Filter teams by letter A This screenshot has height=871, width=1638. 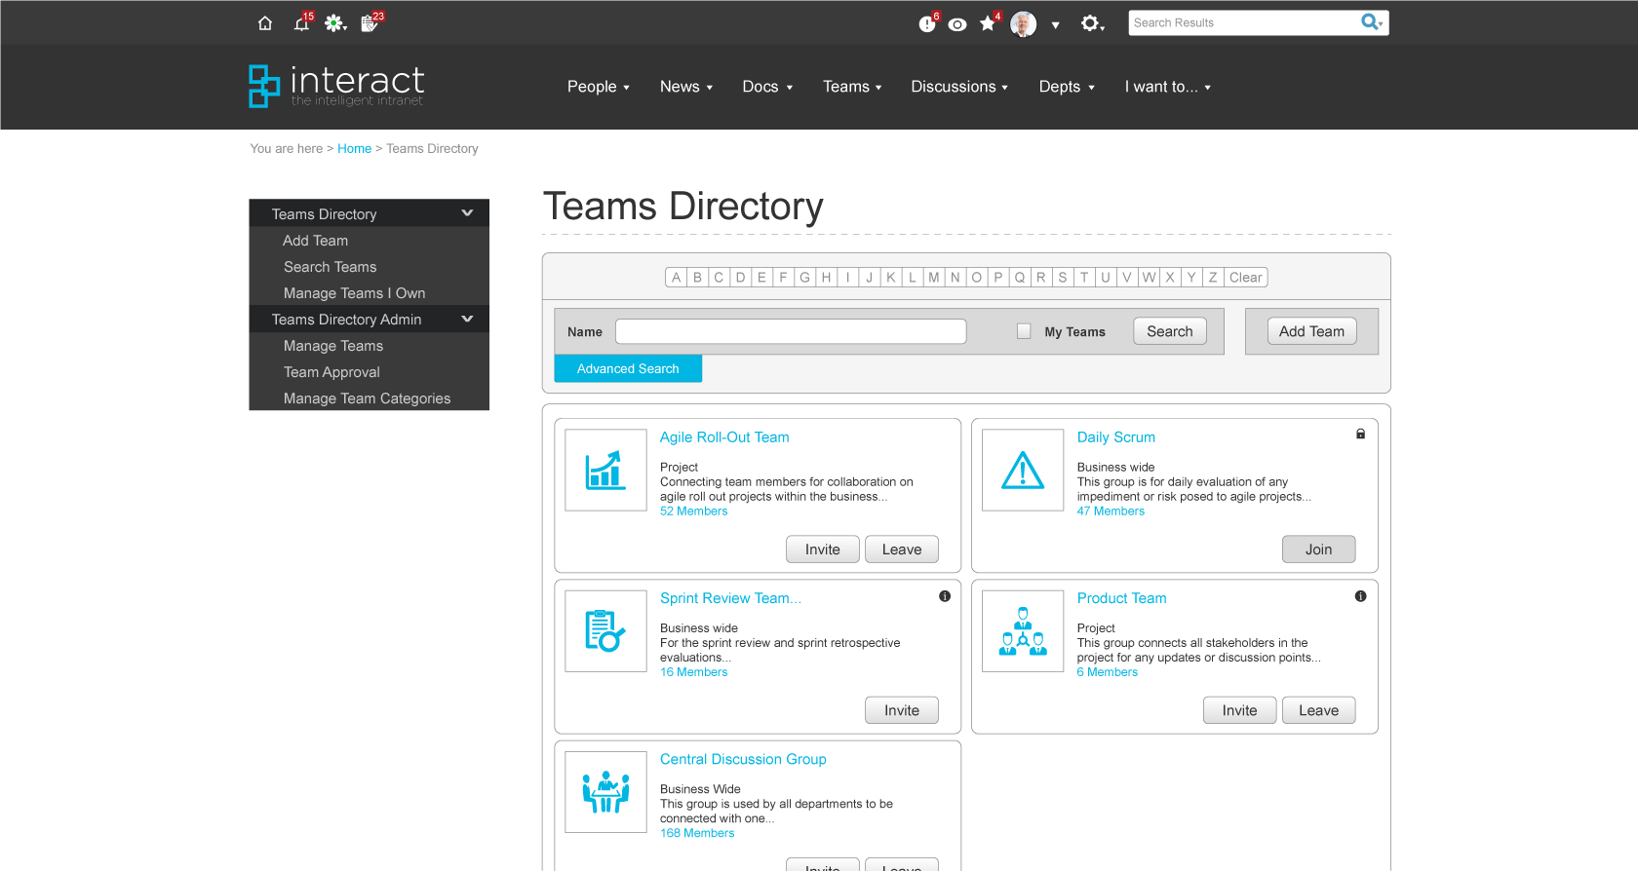click(x=676, y=278)
